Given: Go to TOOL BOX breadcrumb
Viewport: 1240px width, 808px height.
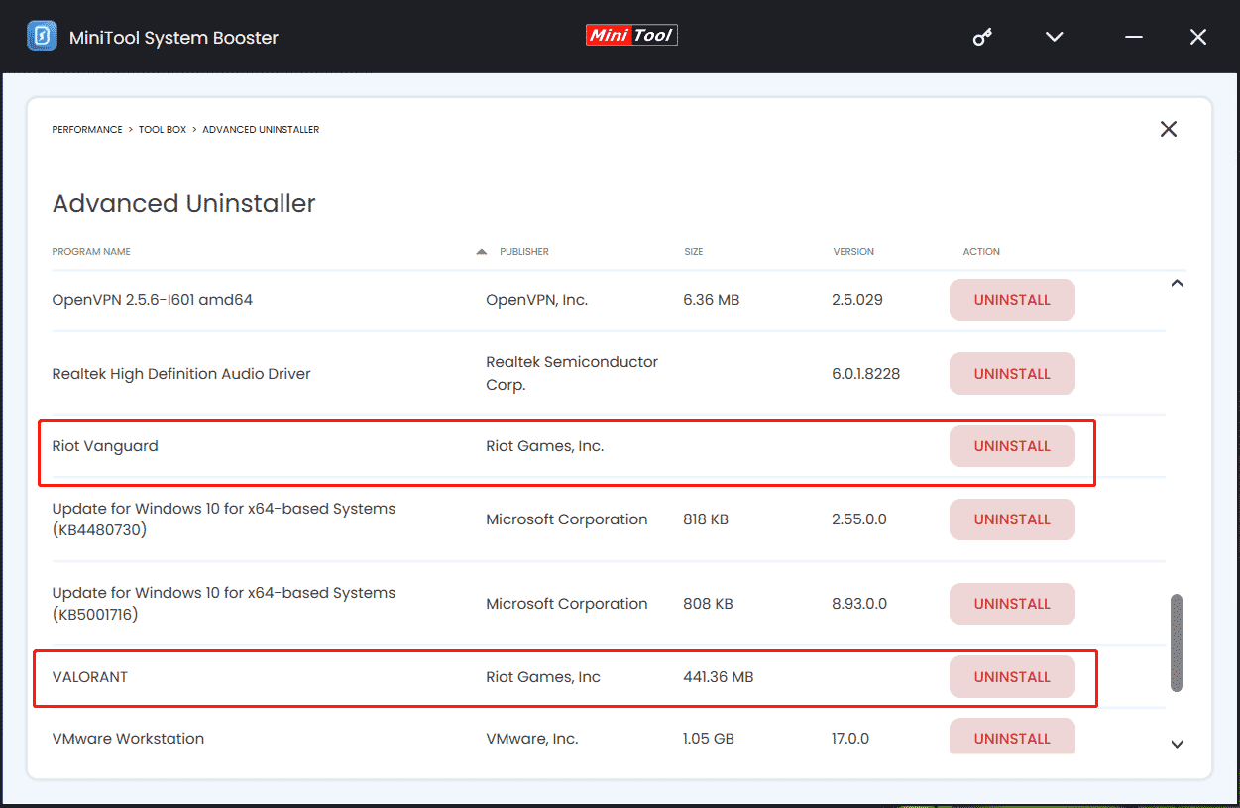Looking at the screenshot, I should pos(163,130).
